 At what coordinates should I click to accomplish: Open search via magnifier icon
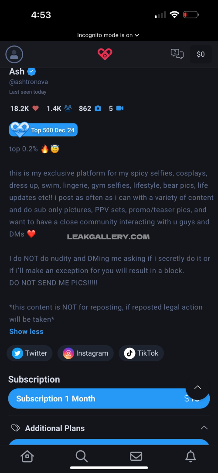(82, 456)
